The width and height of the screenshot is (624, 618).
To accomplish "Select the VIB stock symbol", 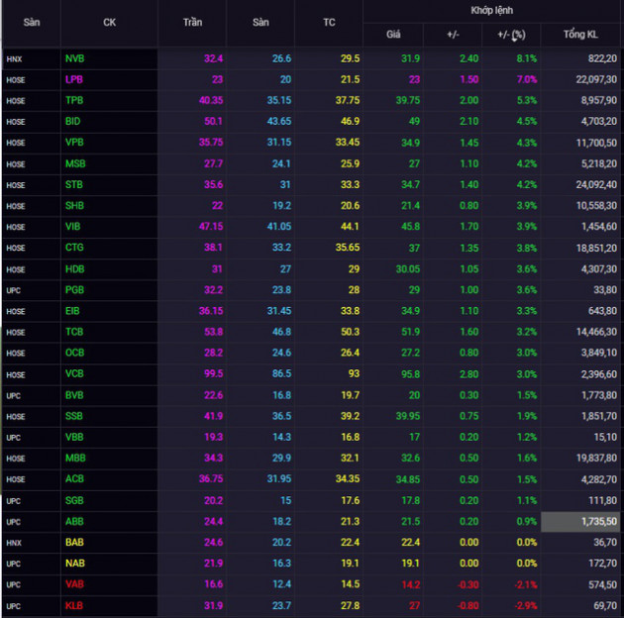I will tap(73, 227).
